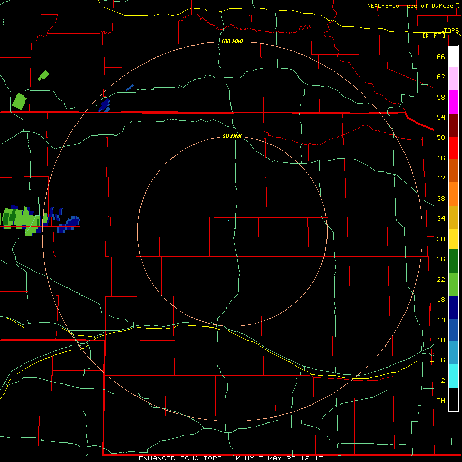Click the 'TH' legend label
Screen dimensions: 462x462
point(441,401)
